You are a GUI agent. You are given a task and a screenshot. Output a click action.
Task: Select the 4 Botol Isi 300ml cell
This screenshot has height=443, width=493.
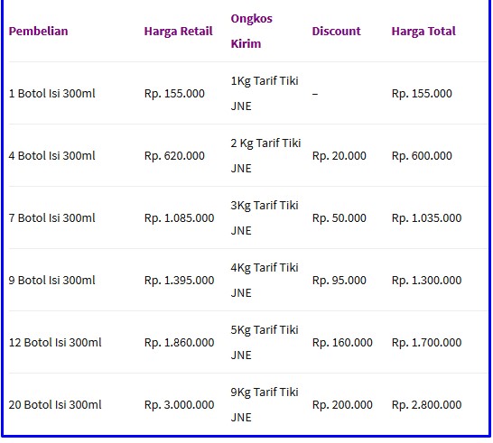pos(51,155)
